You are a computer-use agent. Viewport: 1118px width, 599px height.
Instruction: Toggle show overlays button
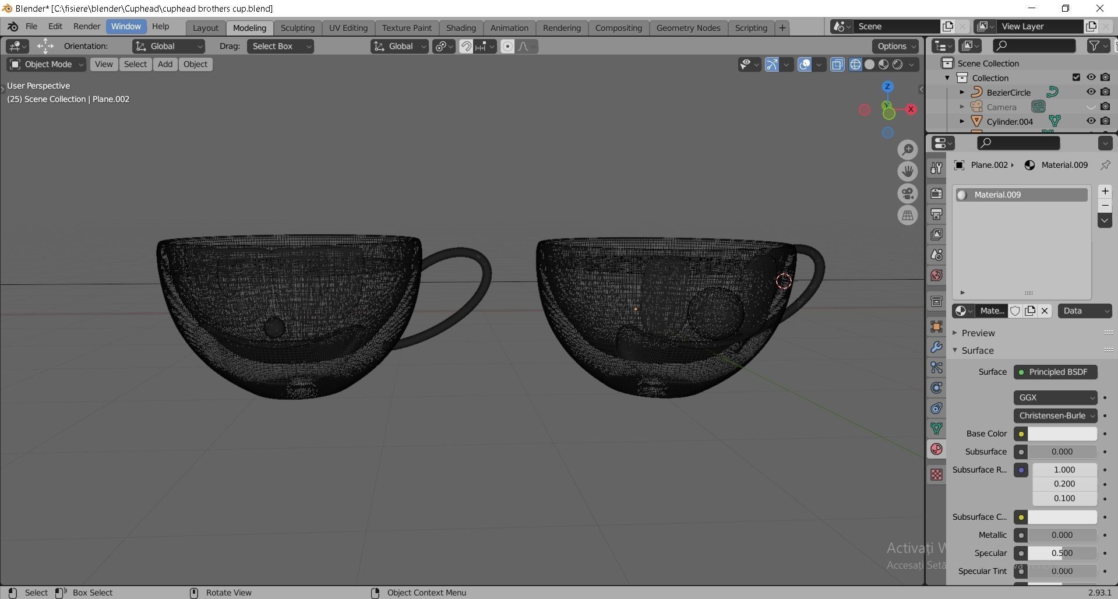(804, 64)
